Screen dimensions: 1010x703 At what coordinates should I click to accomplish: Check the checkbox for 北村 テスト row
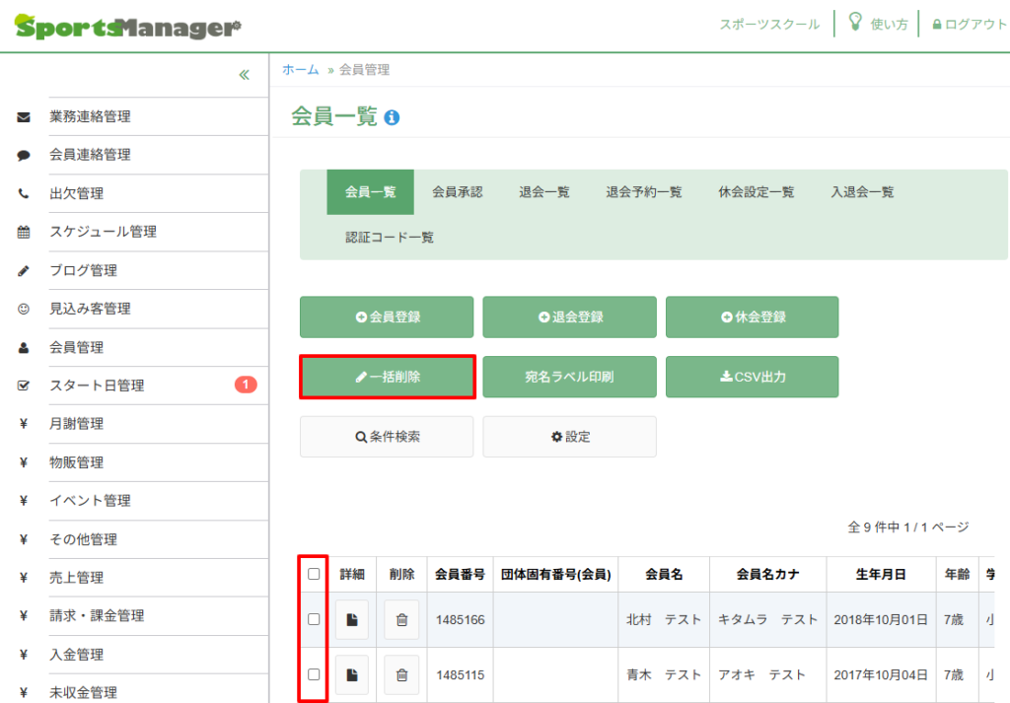pos(314,619)
